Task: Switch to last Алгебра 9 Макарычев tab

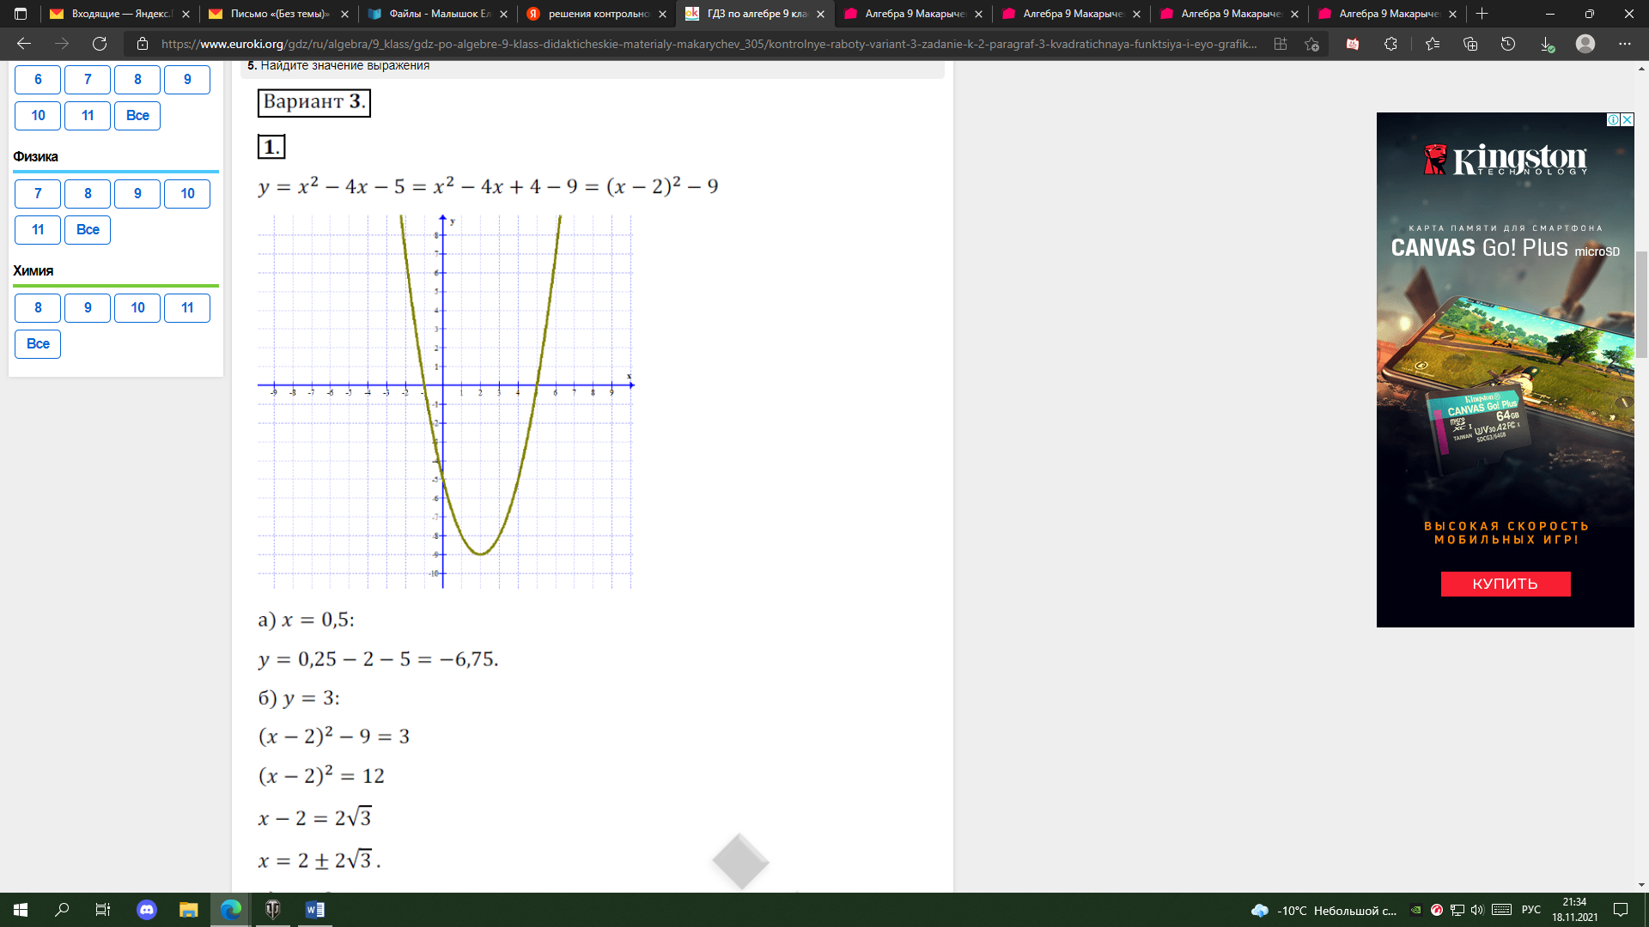Action: point(1388,14)
